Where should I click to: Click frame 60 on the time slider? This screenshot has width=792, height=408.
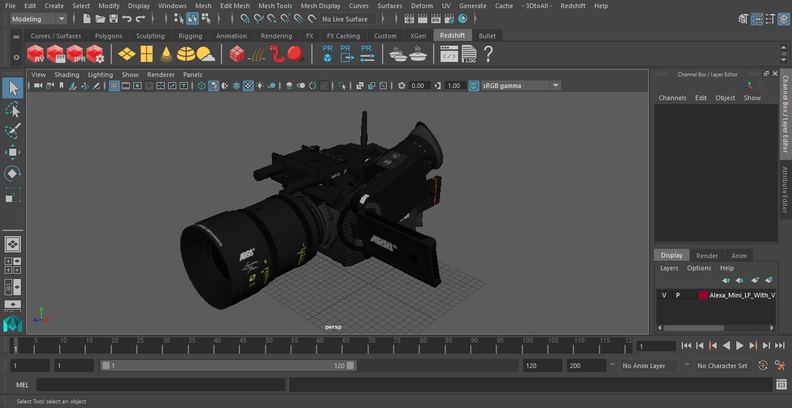point(320,345)
